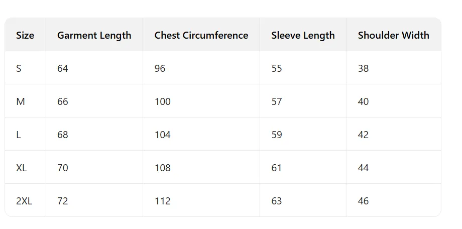The height and width of the screenshot is (229, 462).
Task: Select the XL size cell
Action: pos(22,168)
